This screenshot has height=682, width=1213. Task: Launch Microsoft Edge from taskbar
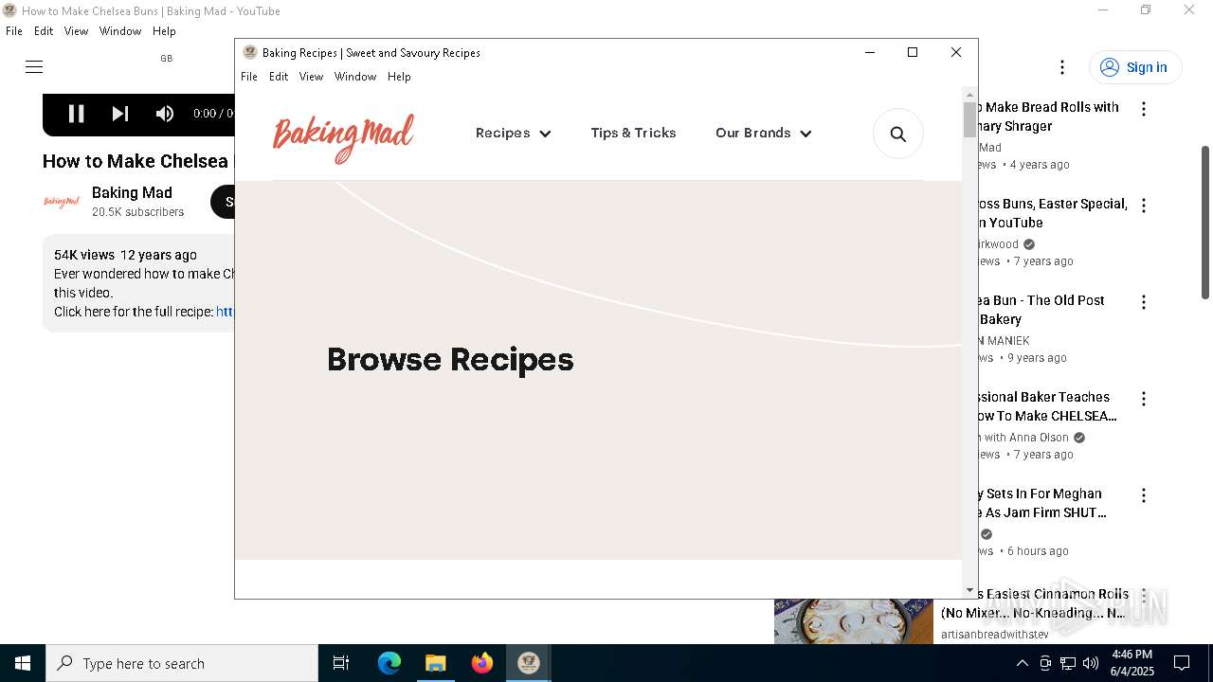tap(389, 663)
